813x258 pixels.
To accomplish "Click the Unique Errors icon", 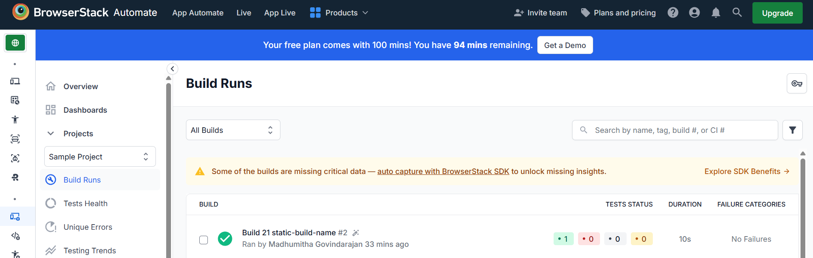I will [x=51, y=227].
